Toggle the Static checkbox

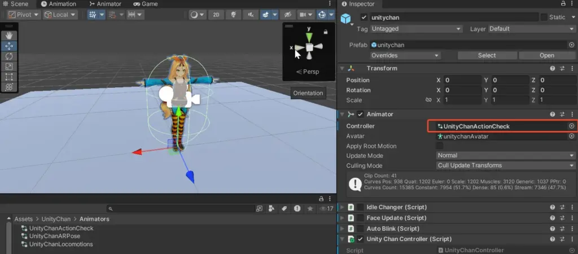pos(544,17)
